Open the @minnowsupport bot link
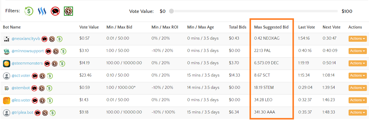 (x=28, y=51)
